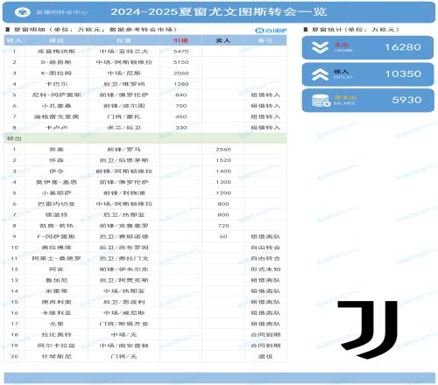This screenshot has width=438, height=385.
Task: Select player name D-路易斯
Action: (56, 62)
